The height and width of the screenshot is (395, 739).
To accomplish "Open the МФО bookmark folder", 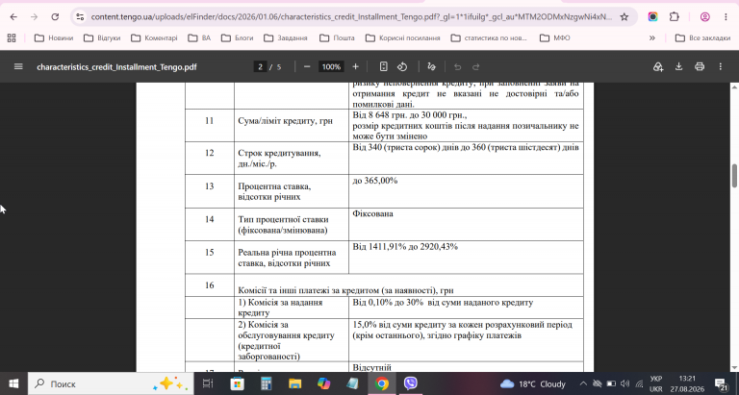I will click(554, 38).
